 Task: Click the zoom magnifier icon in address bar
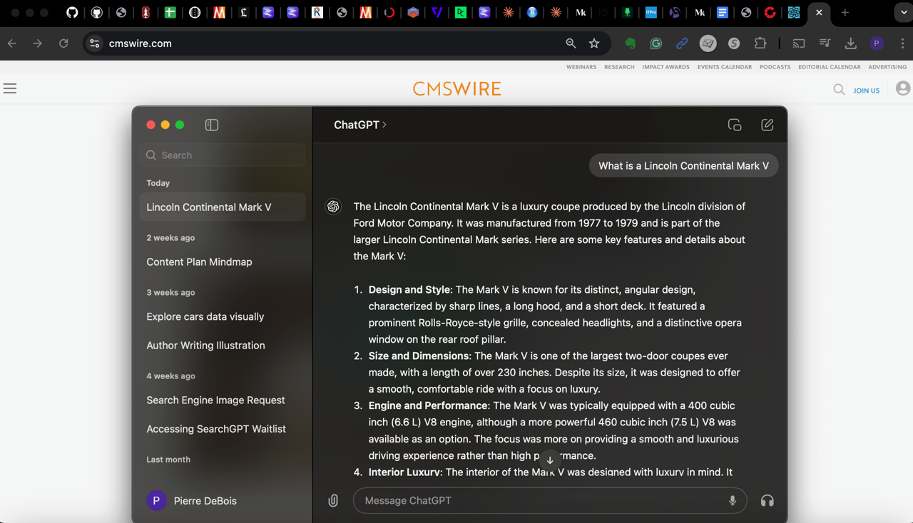coord(571,43)
